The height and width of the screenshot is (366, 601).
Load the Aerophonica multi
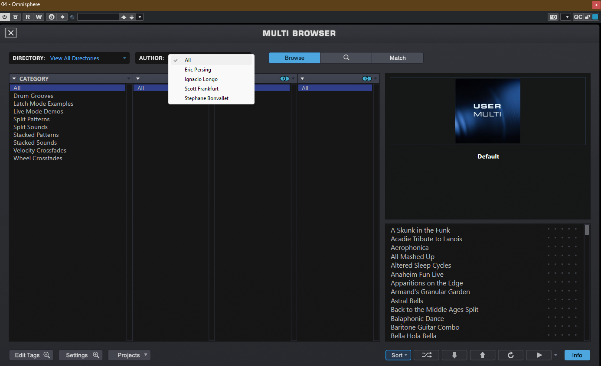pos(409,247)
